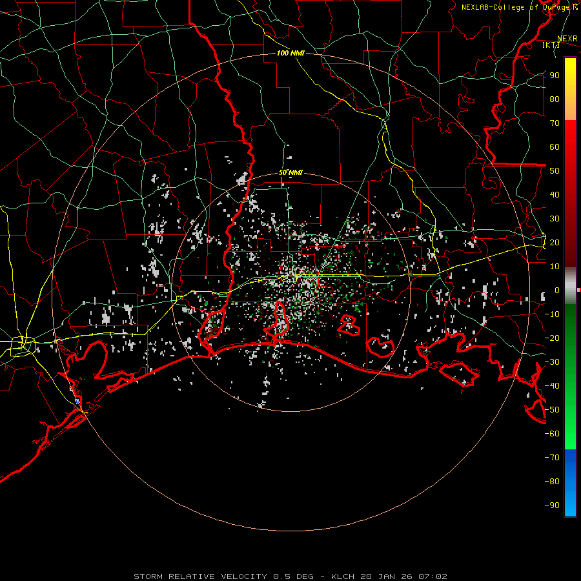Viewport: 581px width, 581px height.
Task: Click the 100 NMI range ring label
Action: point(290,53)
